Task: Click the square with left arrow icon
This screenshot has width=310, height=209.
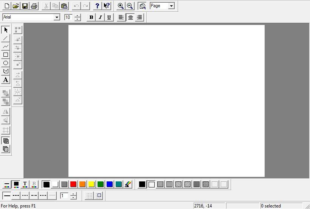Action: coord(18,48)
